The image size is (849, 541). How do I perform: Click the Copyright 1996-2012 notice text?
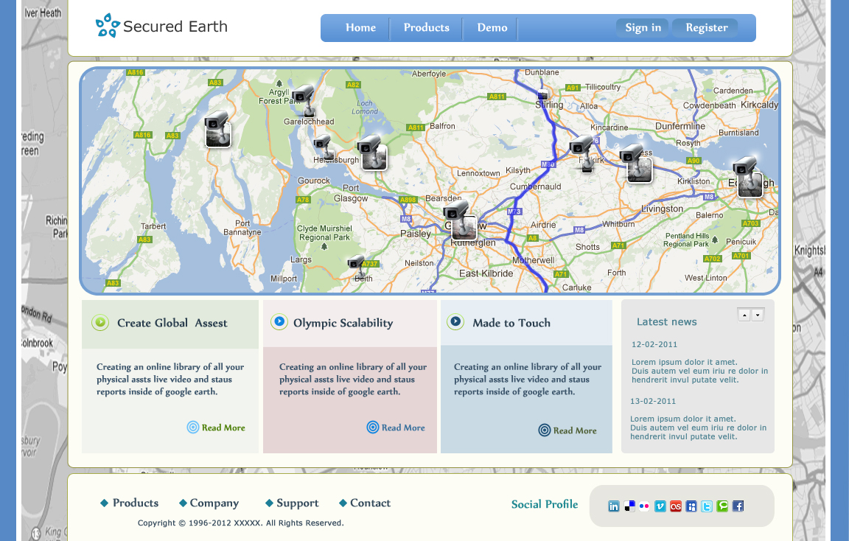click(240, 523)
